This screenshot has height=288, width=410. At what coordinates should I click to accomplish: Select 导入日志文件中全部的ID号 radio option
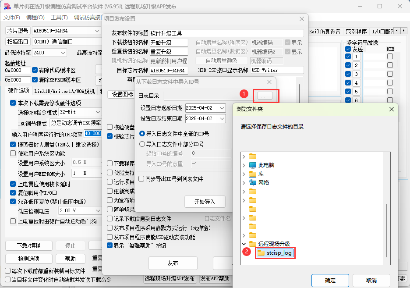click(142, 134)
